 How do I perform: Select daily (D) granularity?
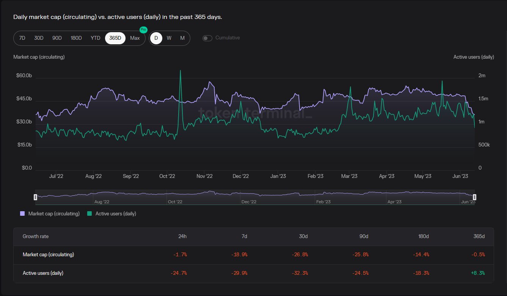click(x=156, y=38)
